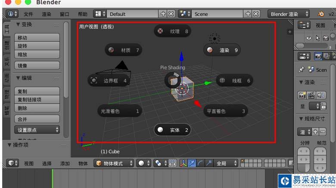
Task: Switch to the 创建 shelf tab
Action: [7, 45]
